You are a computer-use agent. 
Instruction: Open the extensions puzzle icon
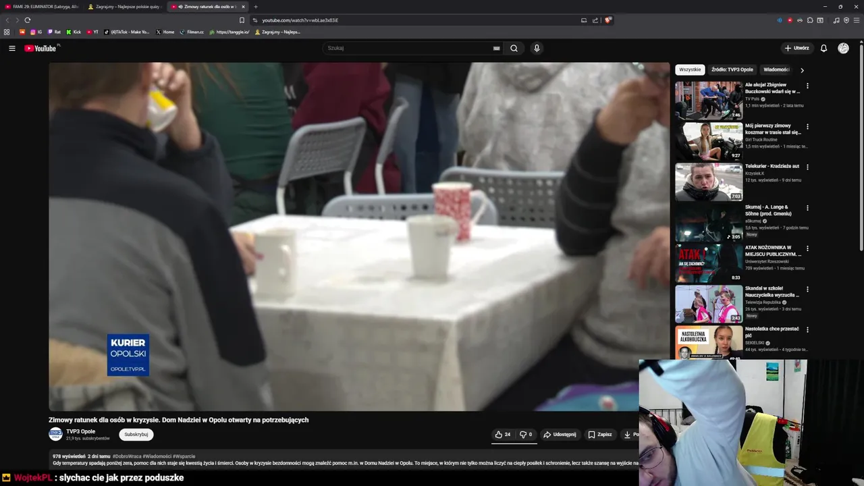[810, 20]
